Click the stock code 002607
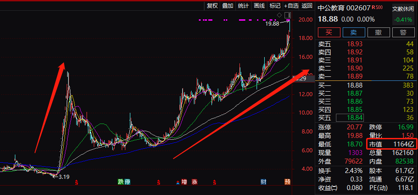Image resolution: width=418 pixels, height=195 pixels. (x=358, y=8)
